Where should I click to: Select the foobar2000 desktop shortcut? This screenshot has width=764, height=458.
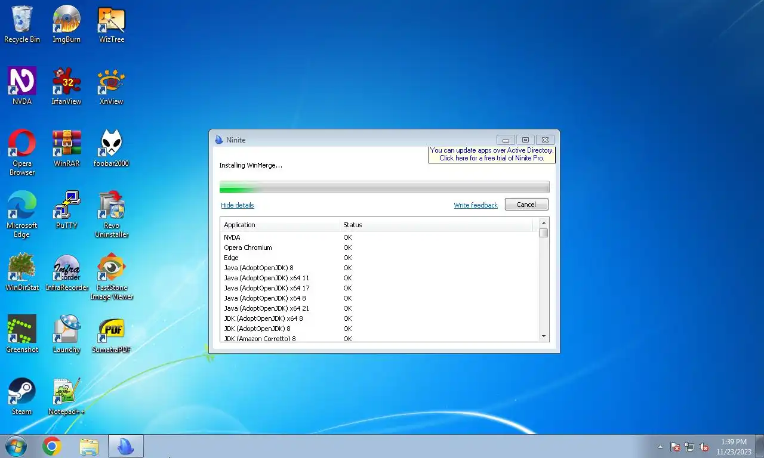112,148
